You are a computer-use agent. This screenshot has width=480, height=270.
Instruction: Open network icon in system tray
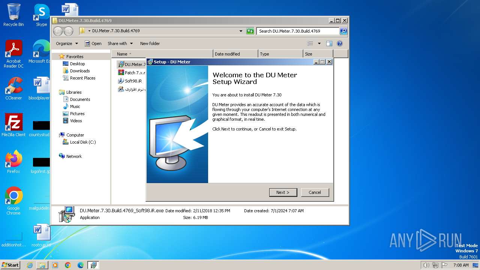435,265
